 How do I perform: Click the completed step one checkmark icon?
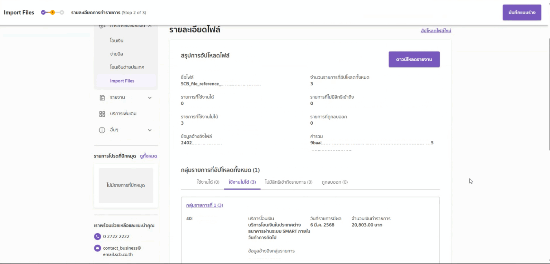(x=43, y=13)
